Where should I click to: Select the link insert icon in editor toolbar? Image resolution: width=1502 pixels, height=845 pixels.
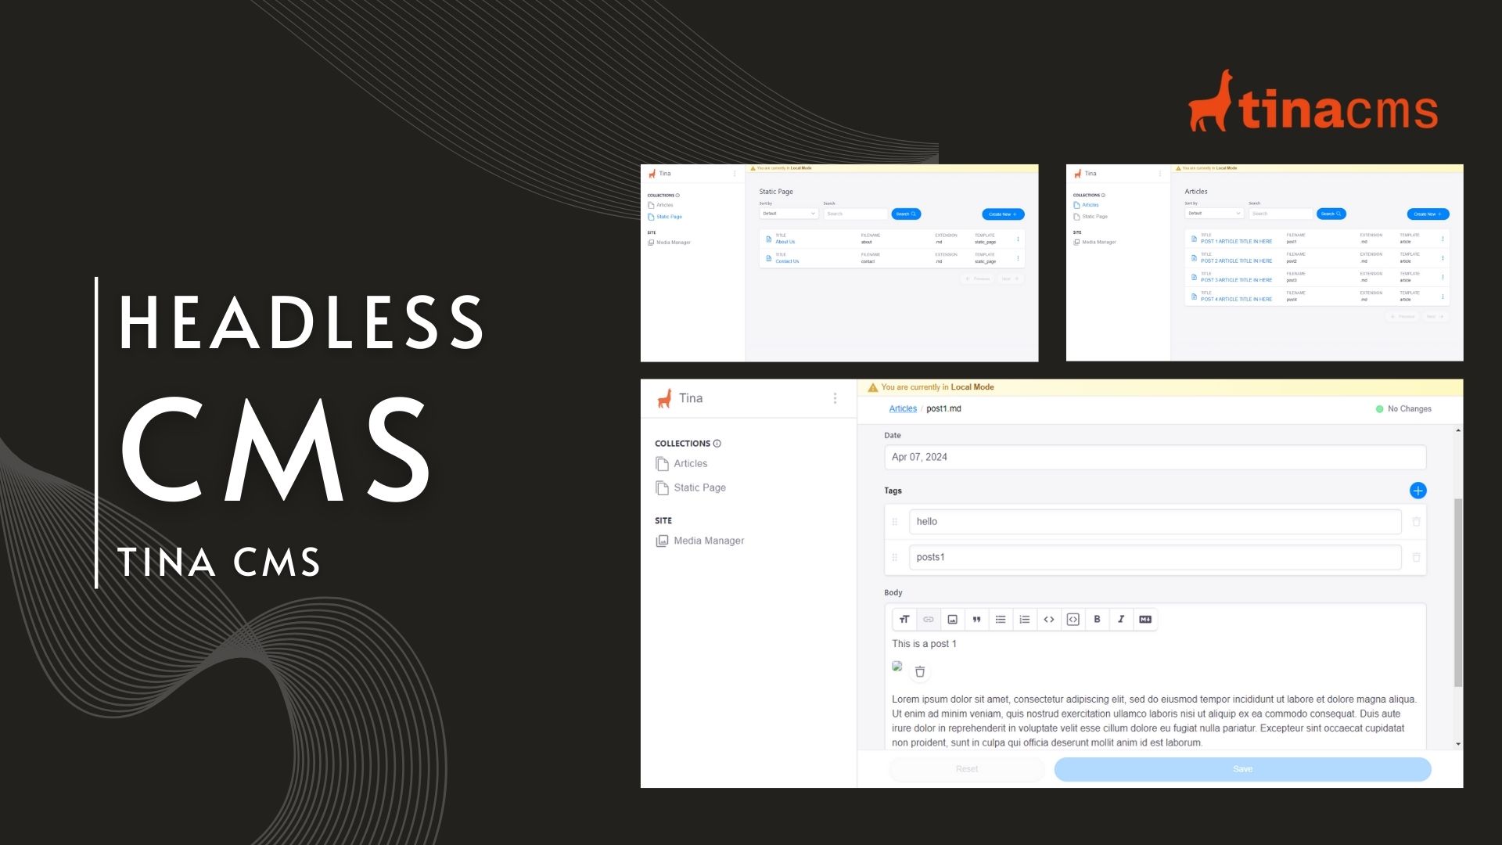pyautogui.click(x=927, y=619)
